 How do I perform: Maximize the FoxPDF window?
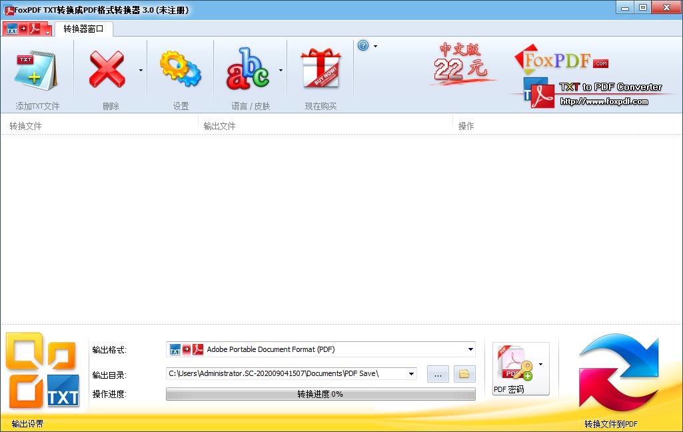click(x=642, y=7)
